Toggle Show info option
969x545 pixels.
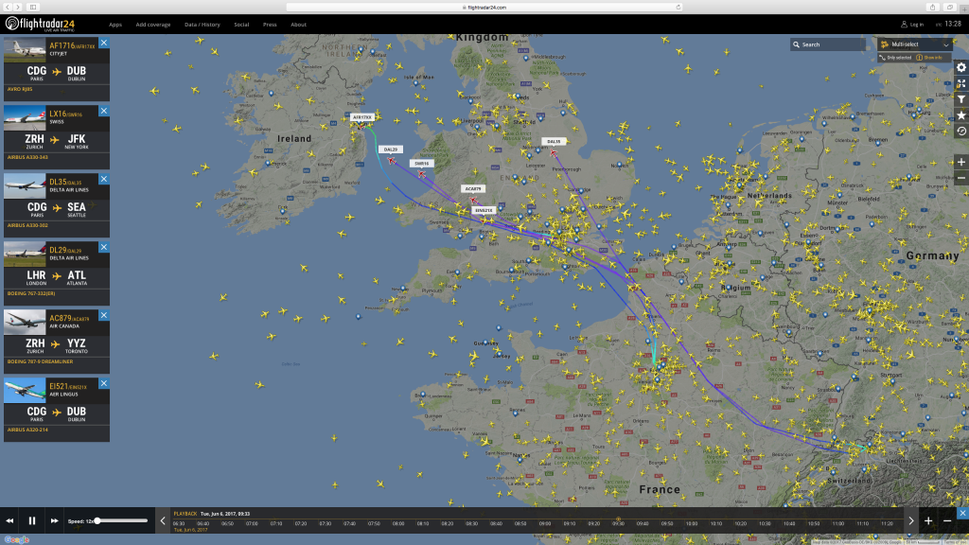click(x=929, y=58)
